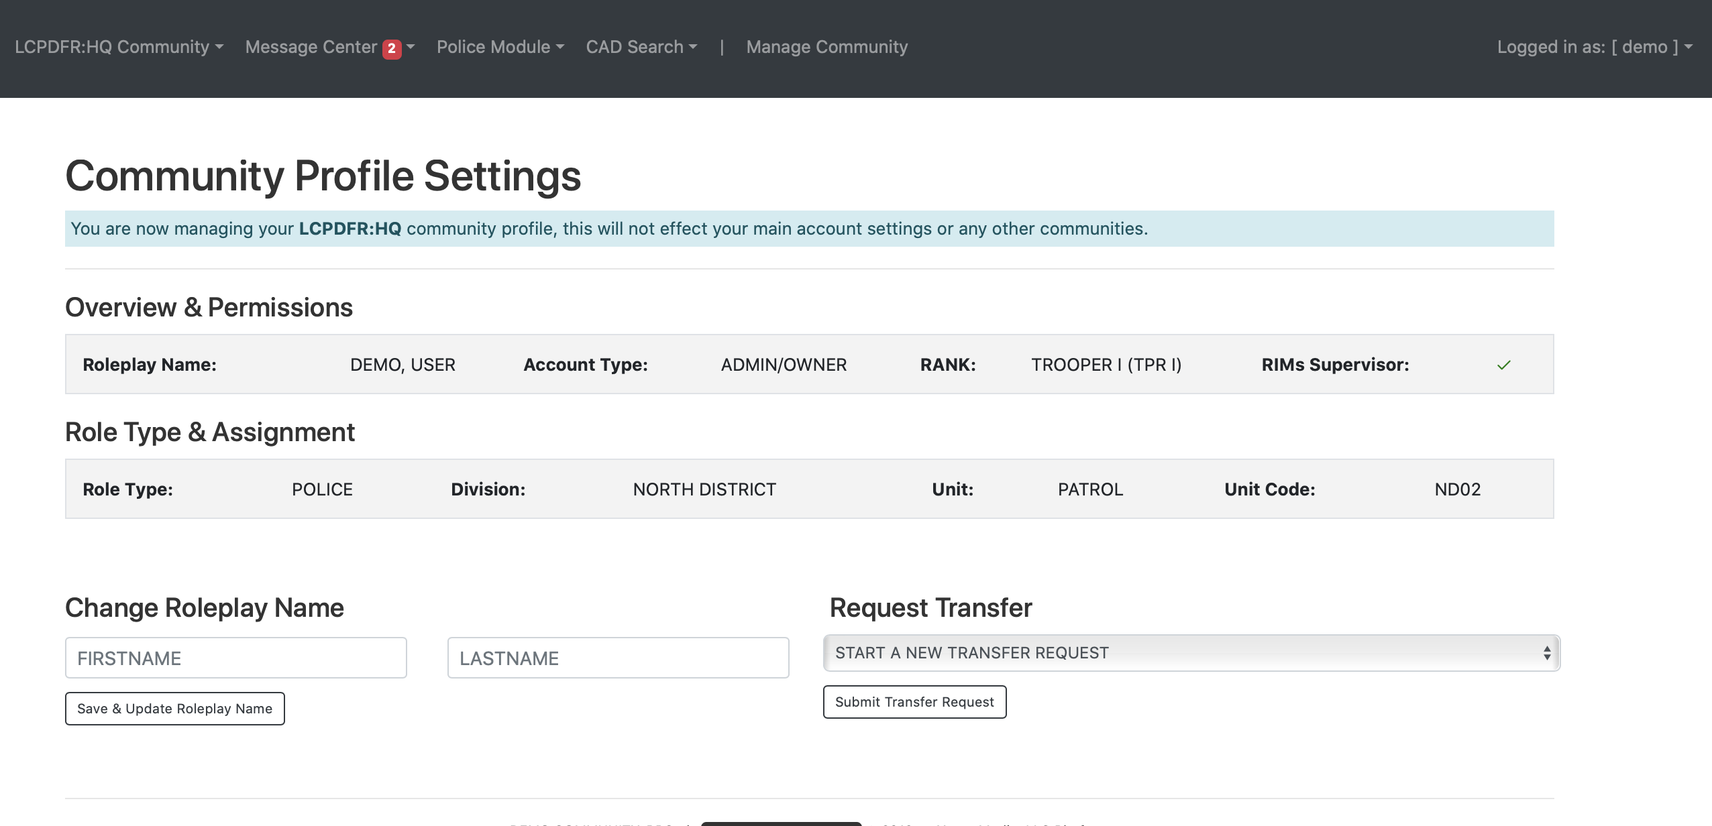Open the Police Module menu
This screenshot has width=1712, height=826.
(x=494, y=47)
